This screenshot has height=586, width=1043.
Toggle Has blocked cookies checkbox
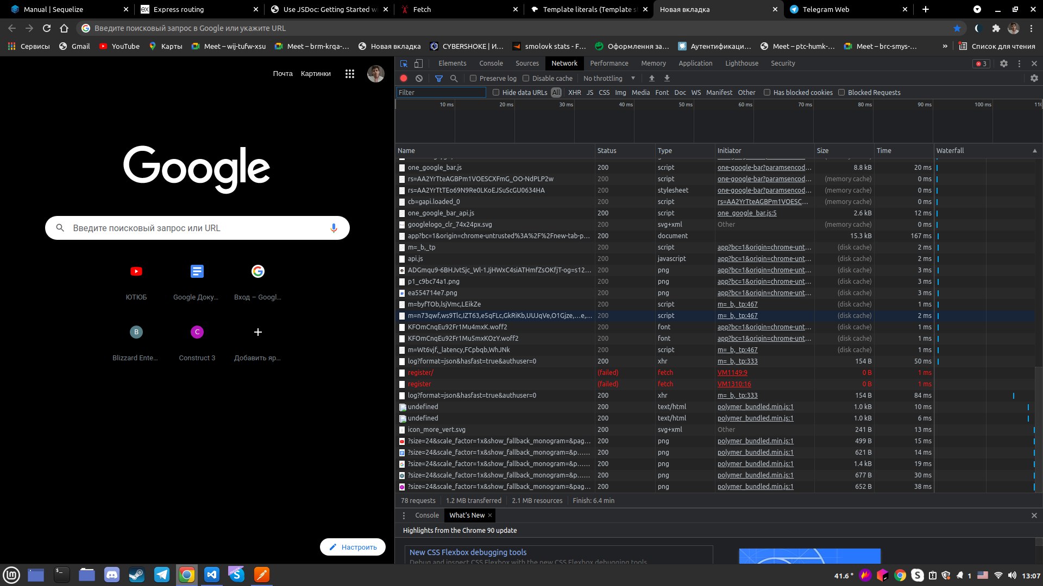click(x=767, y=92)
